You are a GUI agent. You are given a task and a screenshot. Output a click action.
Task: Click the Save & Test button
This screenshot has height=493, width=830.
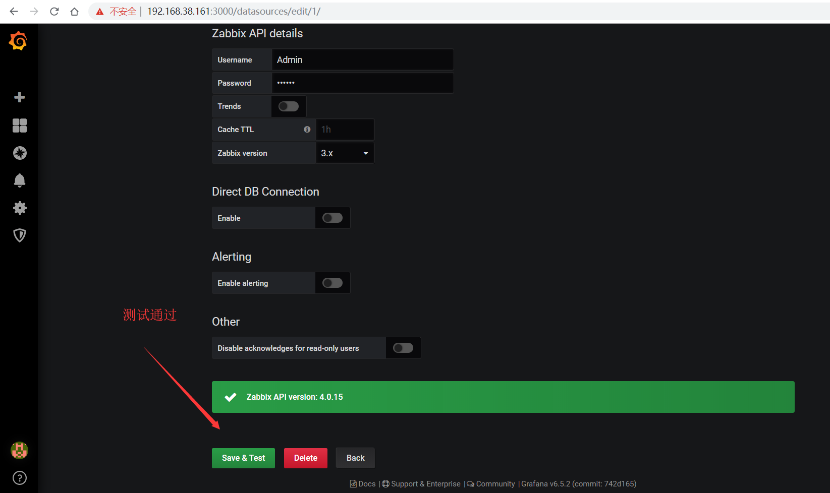coord(243,458)
